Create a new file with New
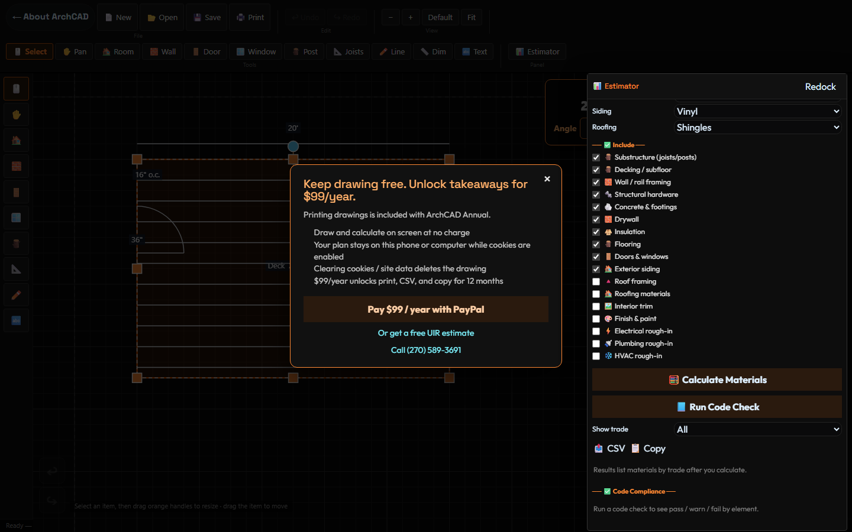Image resolution: width=852 pixels, height=532 pixels. pos(118,17)
